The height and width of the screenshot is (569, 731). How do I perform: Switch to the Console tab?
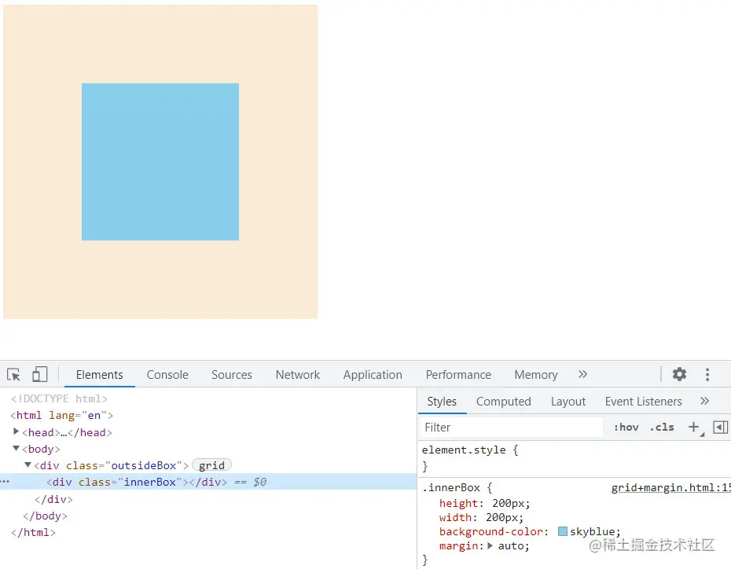tap(167, 375)
